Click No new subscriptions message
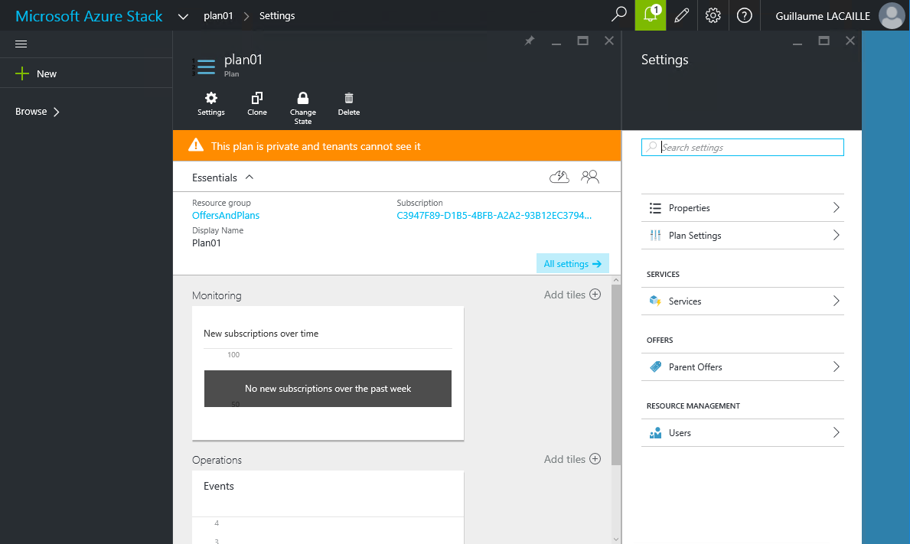This screenshot has height=544, width=910. (328, 389)
